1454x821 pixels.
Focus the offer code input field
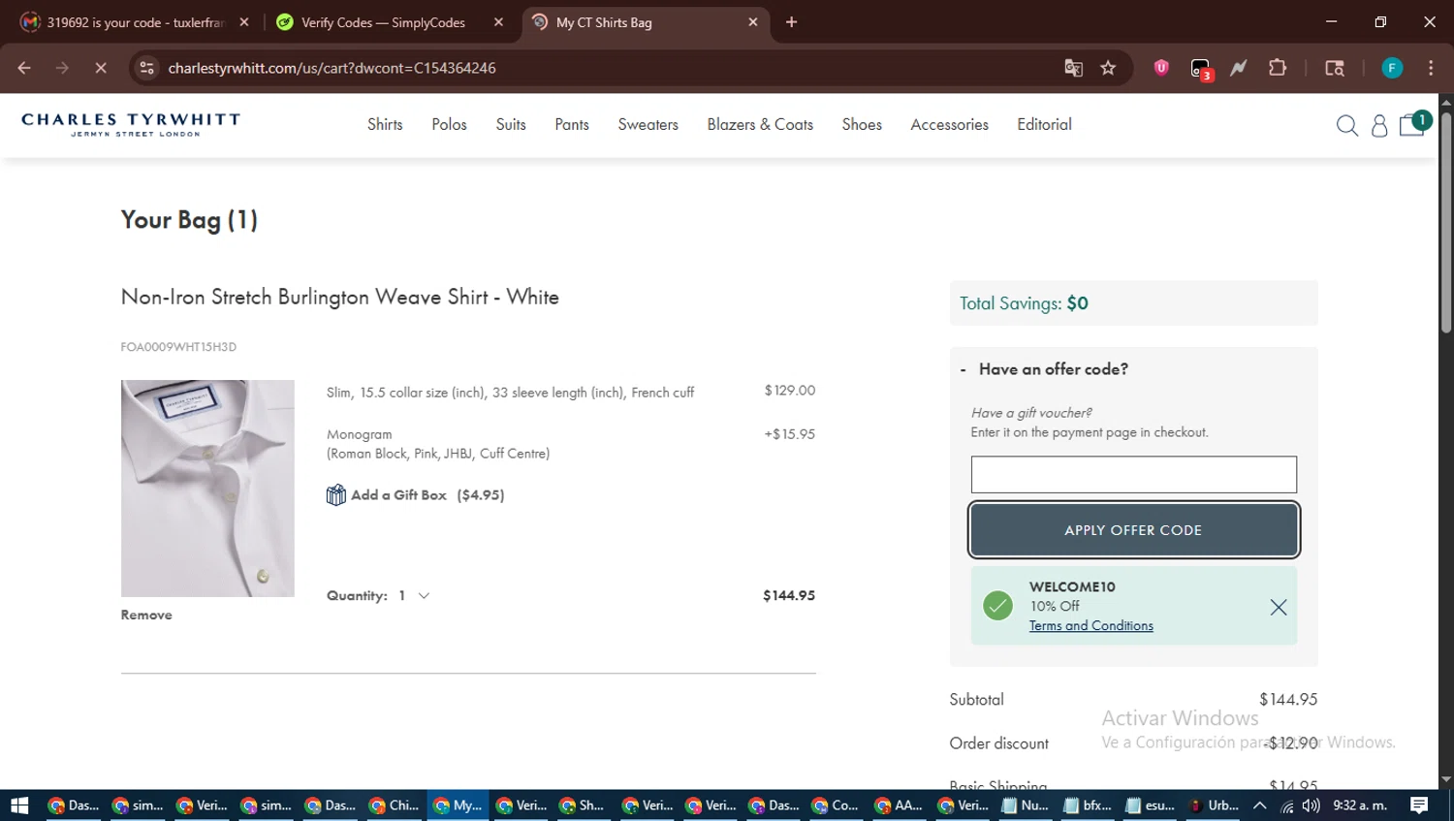[1133, 475]
